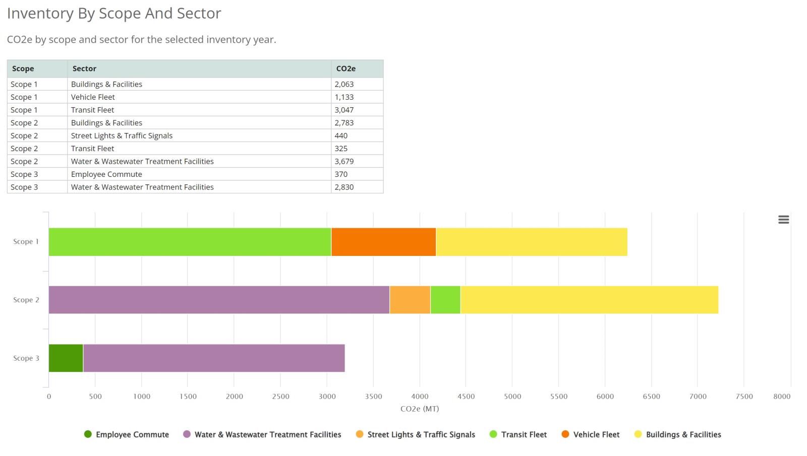
Task: Select Scope 1 Vehicle Fleet orange bar segment
Action: (384, 242)
